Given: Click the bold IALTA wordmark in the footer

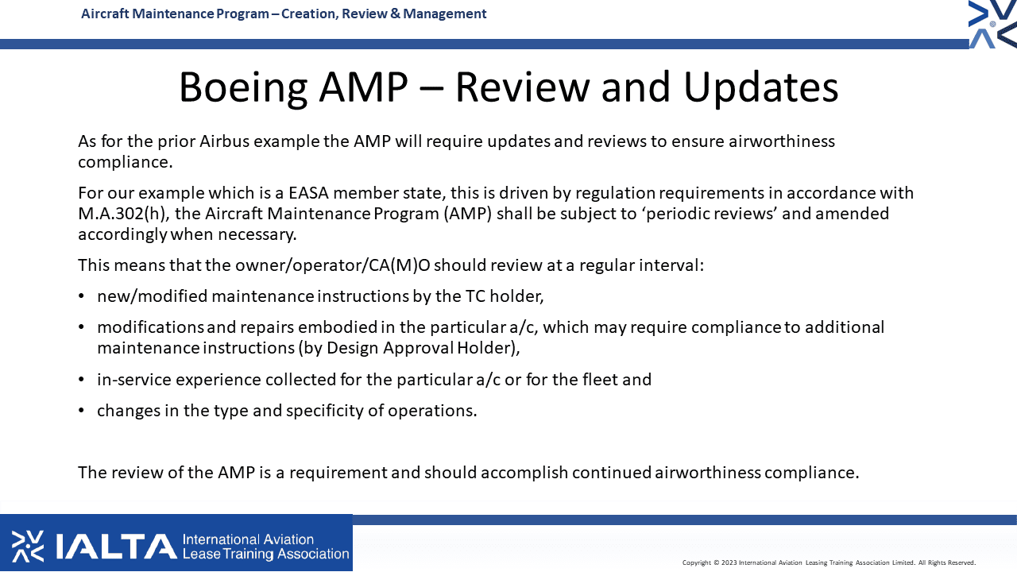Looking at the screenshot, I should [x=116, y=547].
